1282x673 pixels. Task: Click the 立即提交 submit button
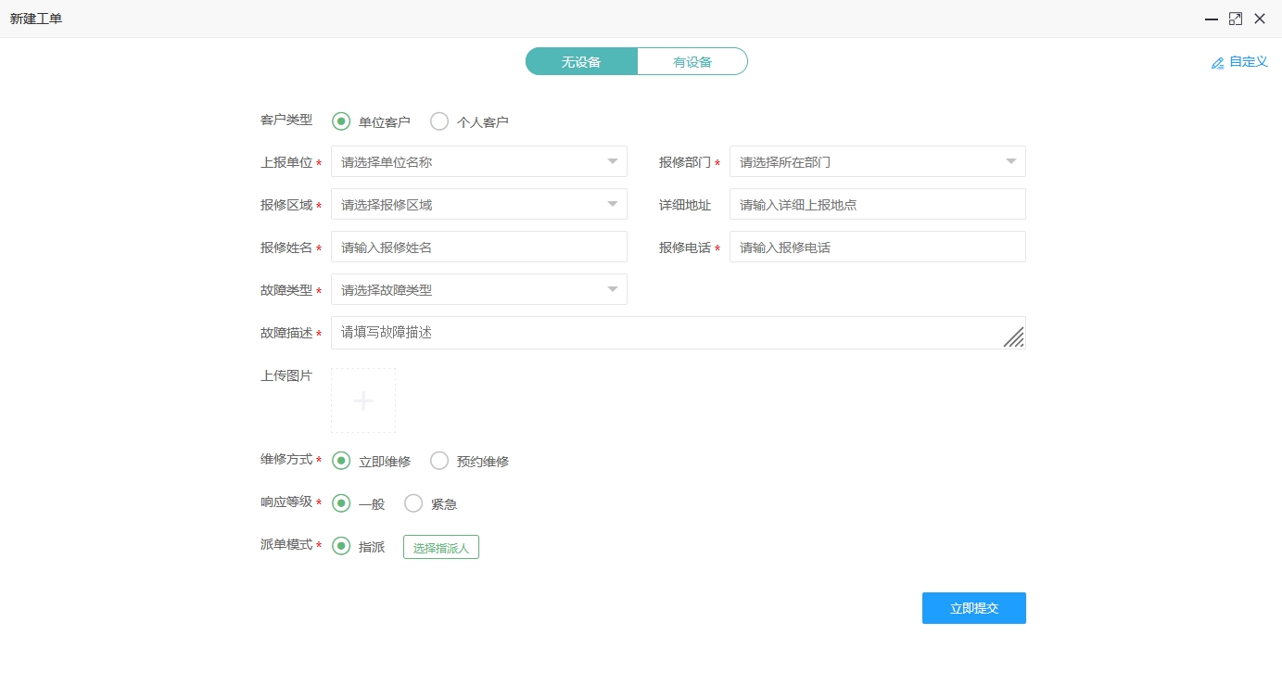tap(973, 608)
